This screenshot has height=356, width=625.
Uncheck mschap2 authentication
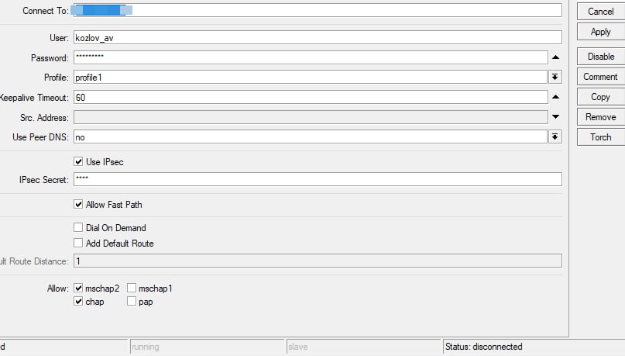[x=78, y=289]
